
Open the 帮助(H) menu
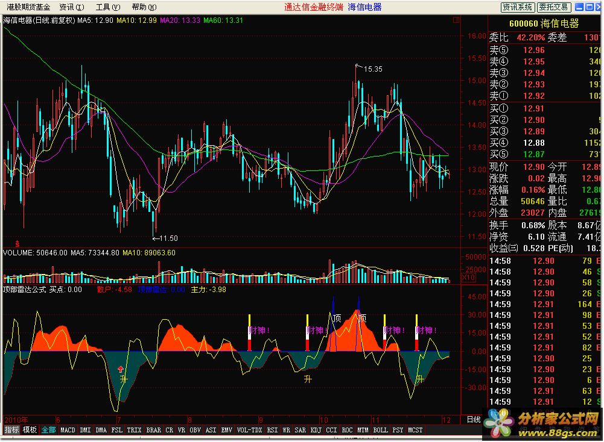click(144, 7)
